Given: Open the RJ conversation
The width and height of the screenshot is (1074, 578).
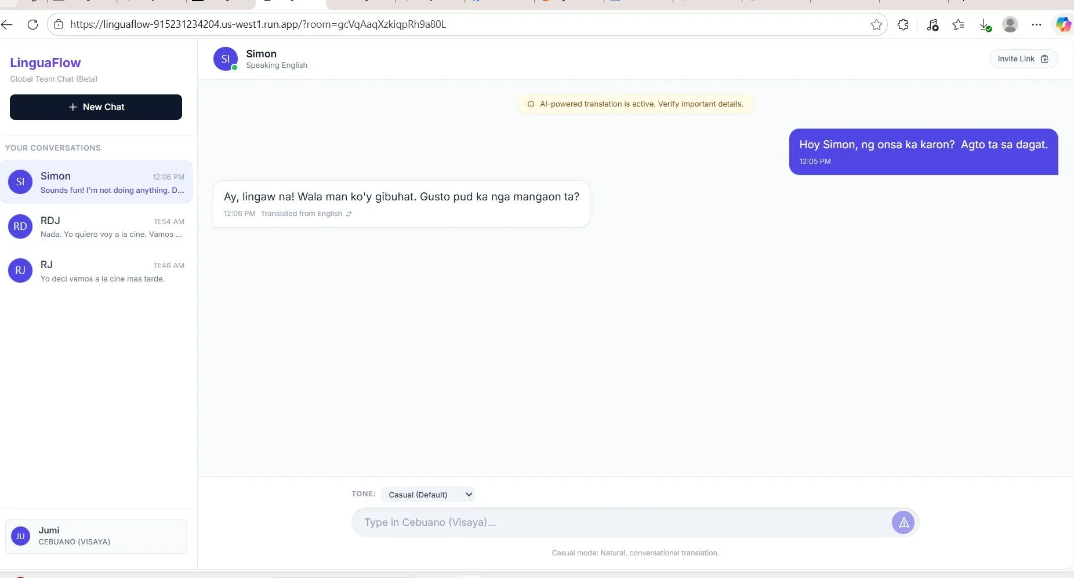Looking at the screenshot, I should coord(96,270).
